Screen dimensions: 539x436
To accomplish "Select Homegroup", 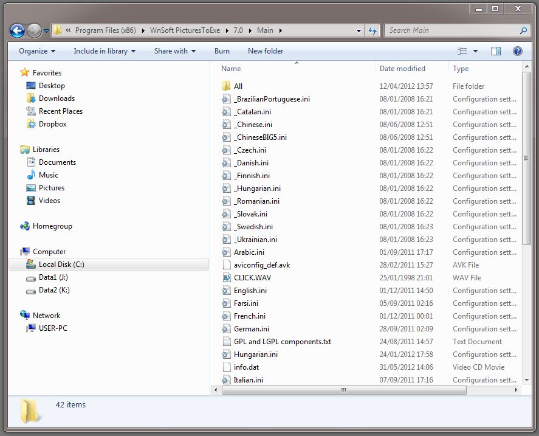I will [x=52, y=226].
